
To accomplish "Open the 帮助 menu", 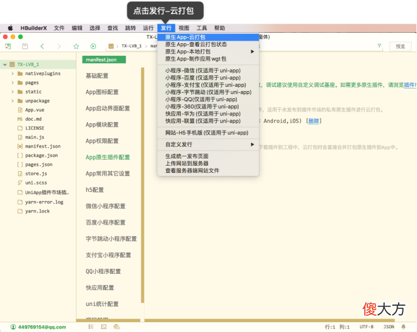I will 219,28.
